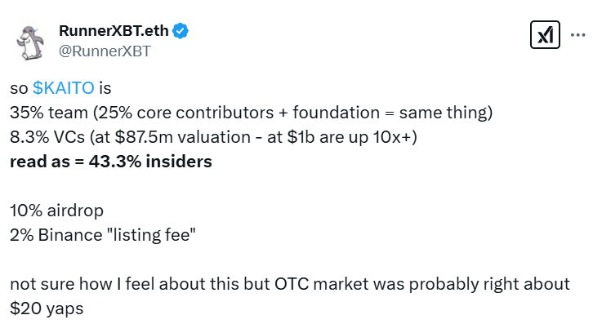Viewport: 593px width, 324px height.
Task: Open the Grok explain-post icon
Action: (x=545, y=35)
